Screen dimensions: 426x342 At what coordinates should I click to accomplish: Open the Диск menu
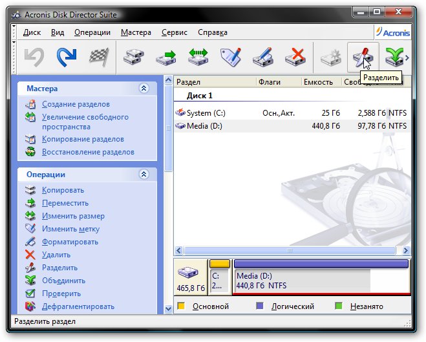(32, 32)
